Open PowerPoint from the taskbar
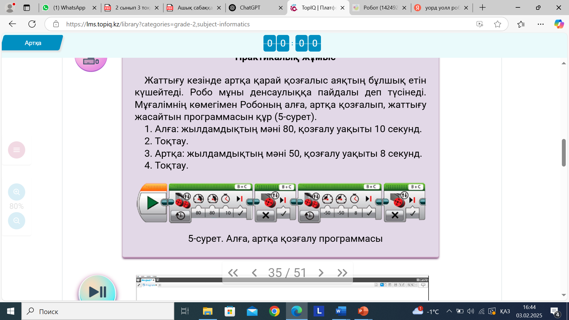Viewport: 569px width, 320px height. pyautogui.click(x=363, y=311)
